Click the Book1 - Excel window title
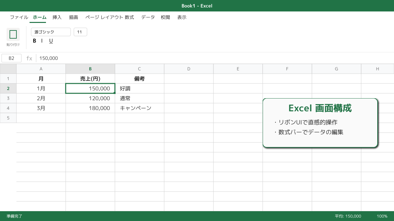 (197, 6)
